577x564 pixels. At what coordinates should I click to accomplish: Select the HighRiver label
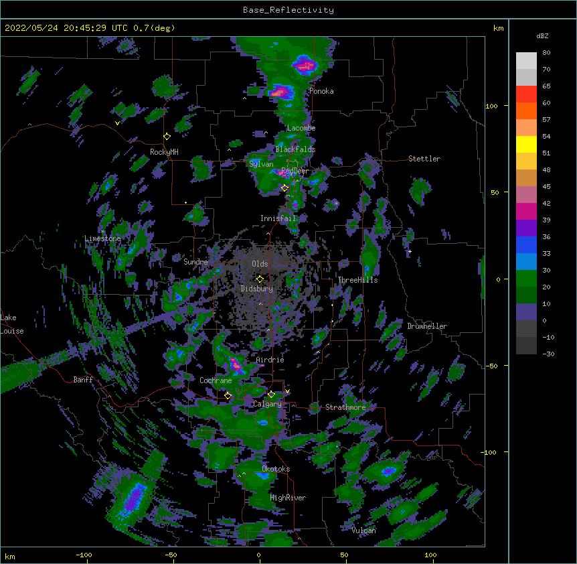tap(288, 498)
